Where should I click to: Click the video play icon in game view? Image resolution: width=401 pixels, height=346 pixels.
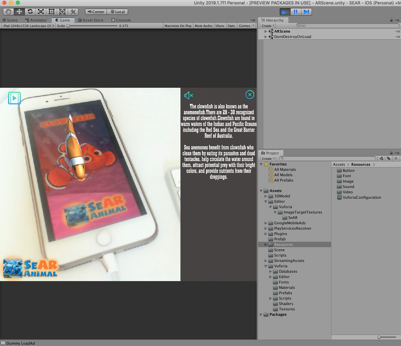(x=14, y=98)
